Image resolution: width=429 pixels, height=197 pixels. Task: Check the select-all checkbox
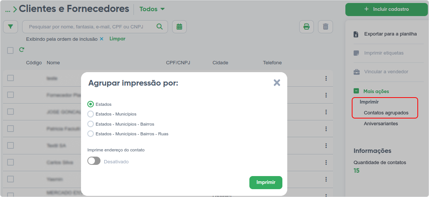[x=10, y=50]
